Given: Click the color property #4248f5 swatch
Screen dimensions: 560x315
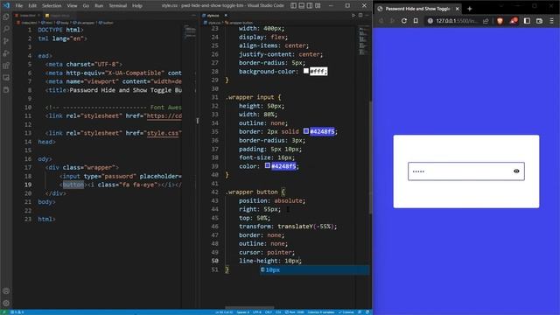Looking at the screenshot, I should tap(268, 165).
